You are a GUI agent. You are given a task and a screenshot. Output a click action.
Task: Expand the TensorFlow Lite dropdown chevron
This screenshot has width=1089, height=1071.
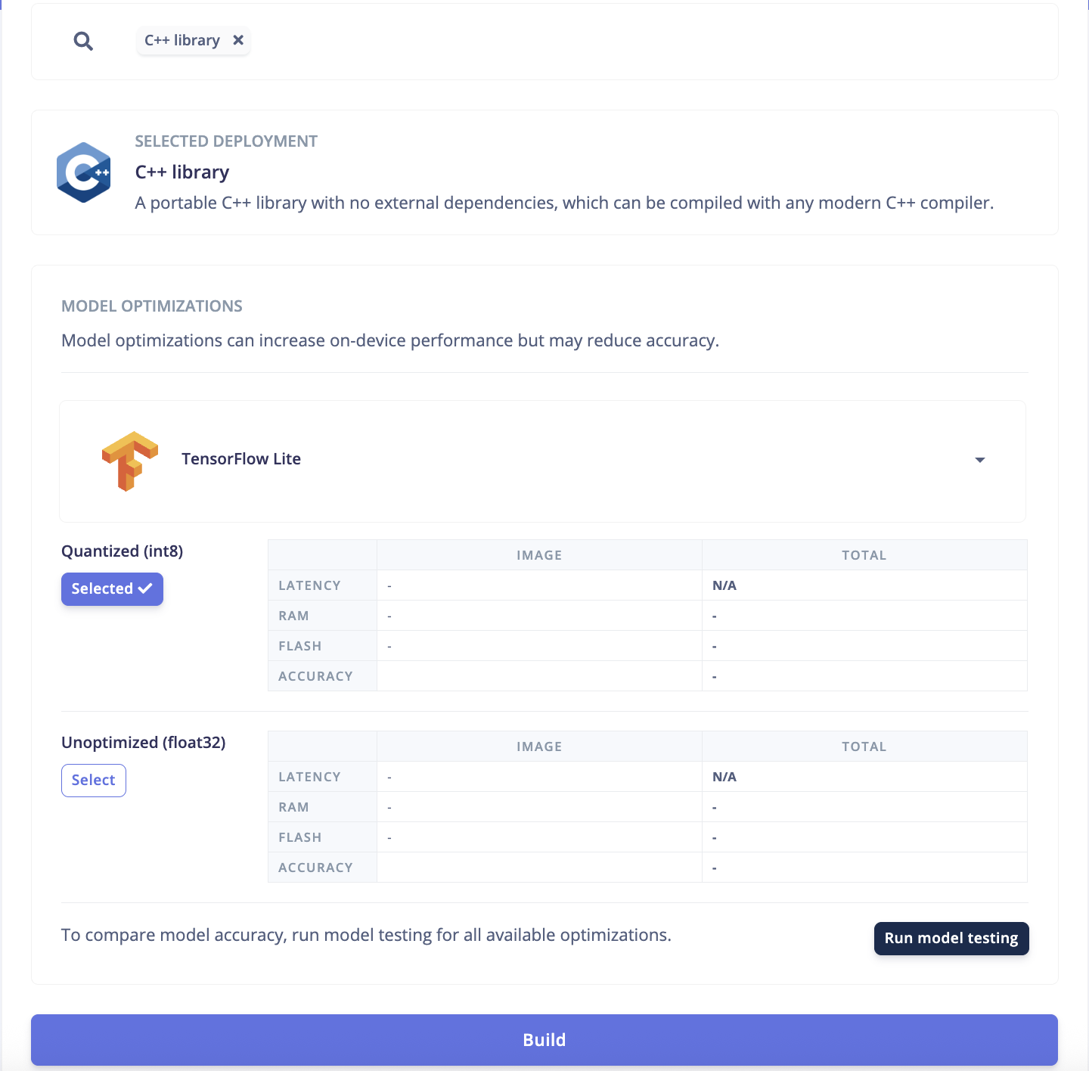pos(980,460)
